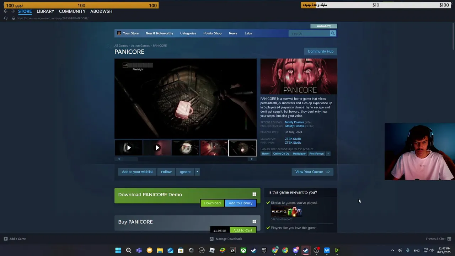This screenshot has width=455, height=256.
Task: Open Outlook from taskbar
Action: coord(170,250)
